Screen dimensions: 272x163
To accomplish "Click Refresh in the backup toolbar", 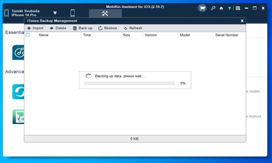I will (x=133, y=28).
